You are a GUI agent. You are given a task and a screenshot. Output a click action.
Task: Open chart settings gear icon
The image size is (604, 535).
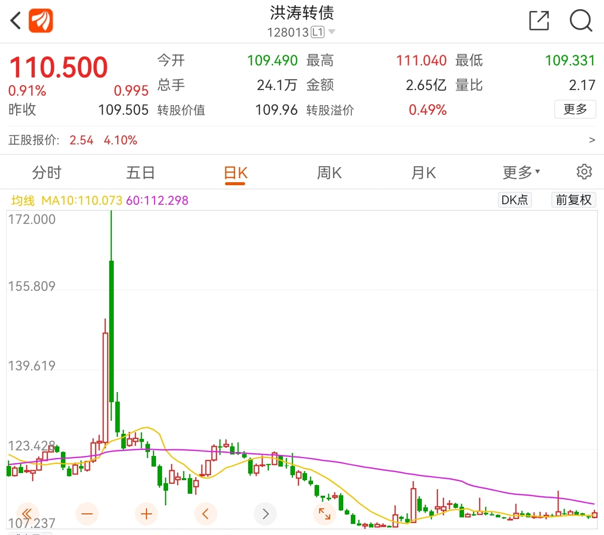coord(584,172)
